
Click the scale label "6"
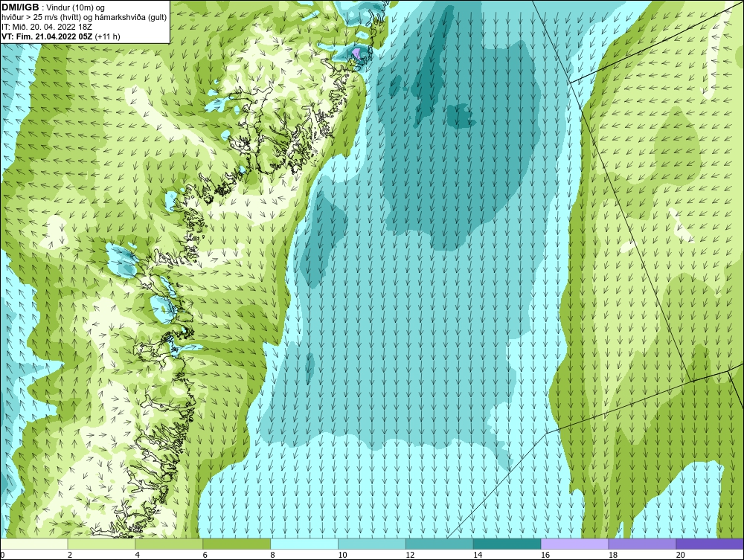pos(205,555)
